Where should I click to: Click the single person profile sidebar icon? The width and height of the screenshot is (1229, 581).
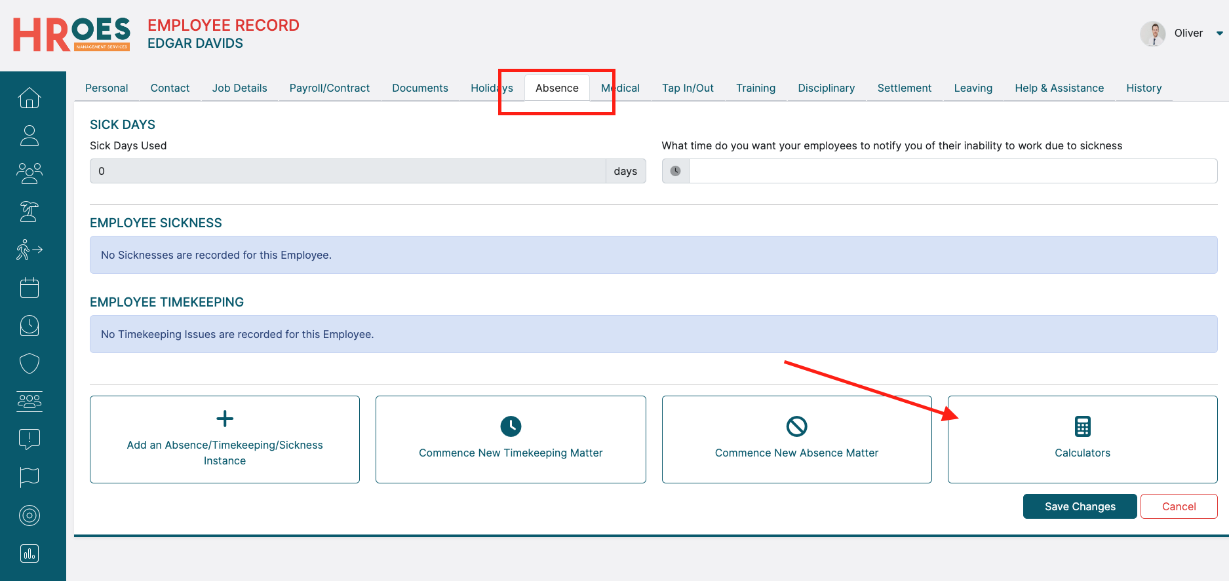click(x=29, y=136)
